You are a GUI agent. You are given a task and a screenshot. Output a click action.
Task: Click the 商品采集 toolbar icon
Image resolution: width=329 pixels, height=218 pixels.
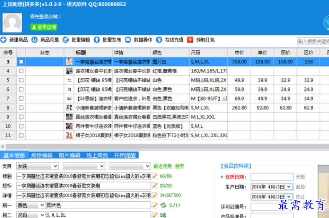click(35, 40)
